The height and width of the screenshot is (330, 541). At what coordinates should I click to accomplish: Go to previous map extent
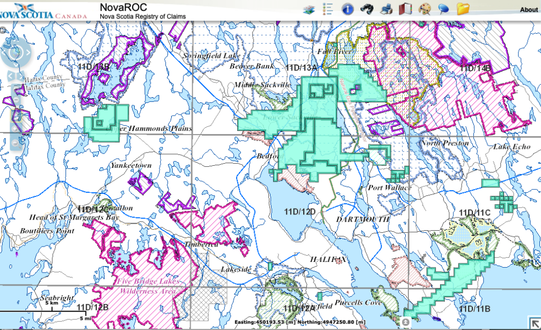(10, 77)
